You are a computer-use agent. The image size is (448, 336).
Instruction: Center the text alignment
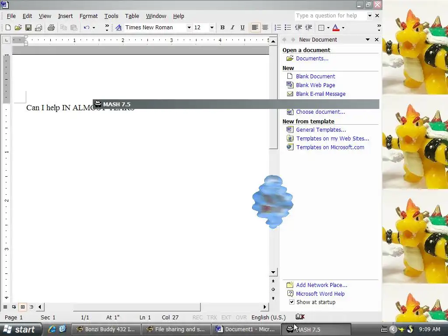[x=265, y=28]
